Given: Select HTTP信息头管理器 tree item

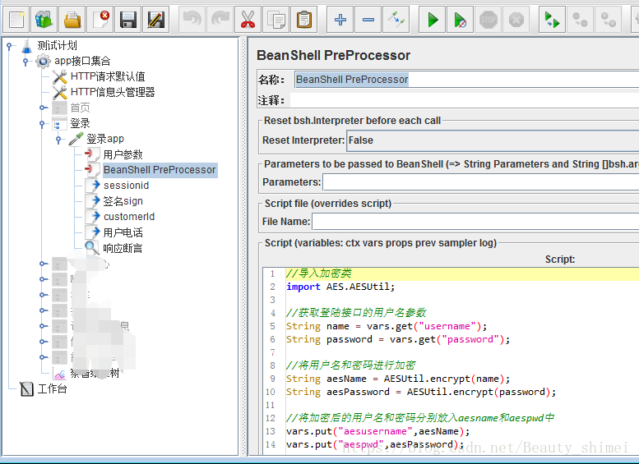Looking at the screenshot, I should click(113, 93).
